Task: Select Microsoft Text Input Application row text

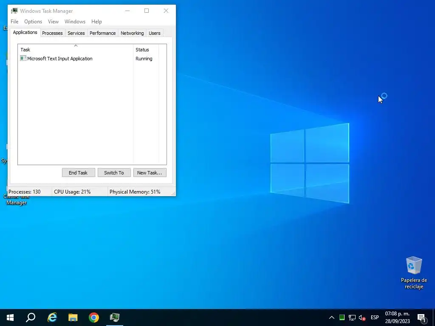Action: 59,59
